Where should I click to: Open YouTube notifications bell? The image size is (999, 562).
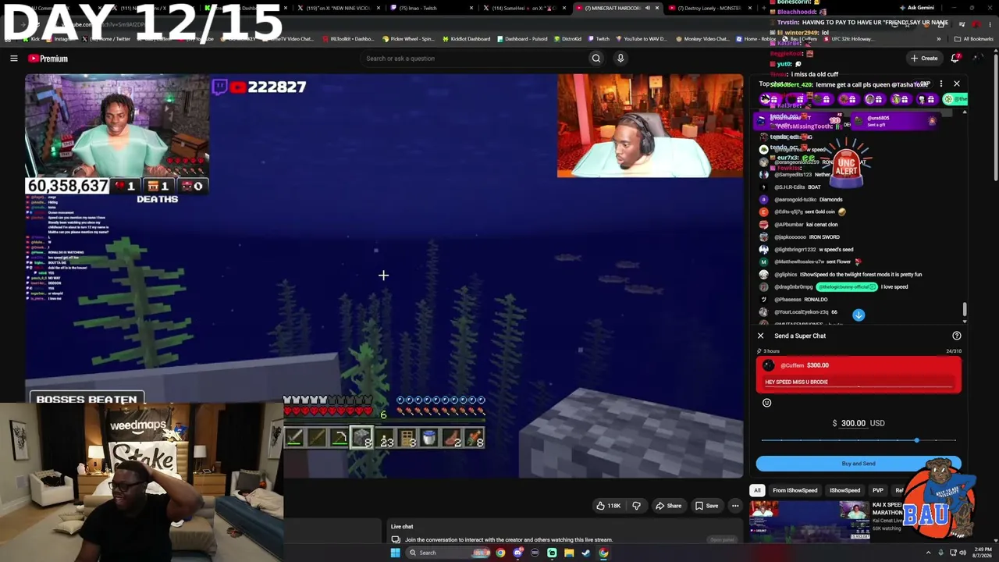pos(955,59)
